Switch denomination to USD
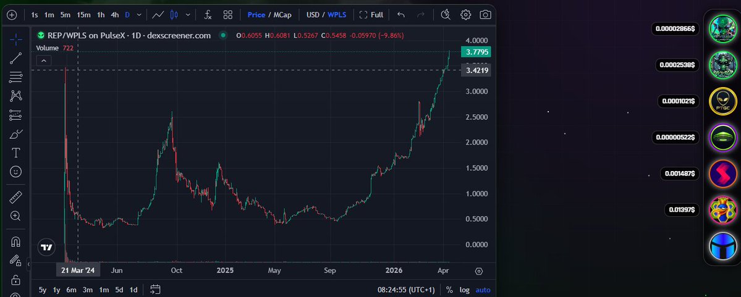The height and width of the screenshot is (297, 741). pyautogui.click(x=313, y=15)
